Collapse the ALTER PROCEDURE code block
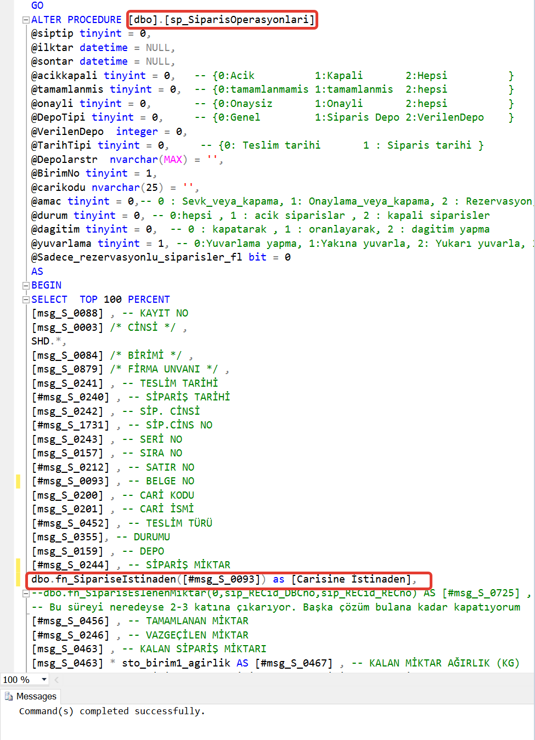535x740 pixels. pos(25,20)
